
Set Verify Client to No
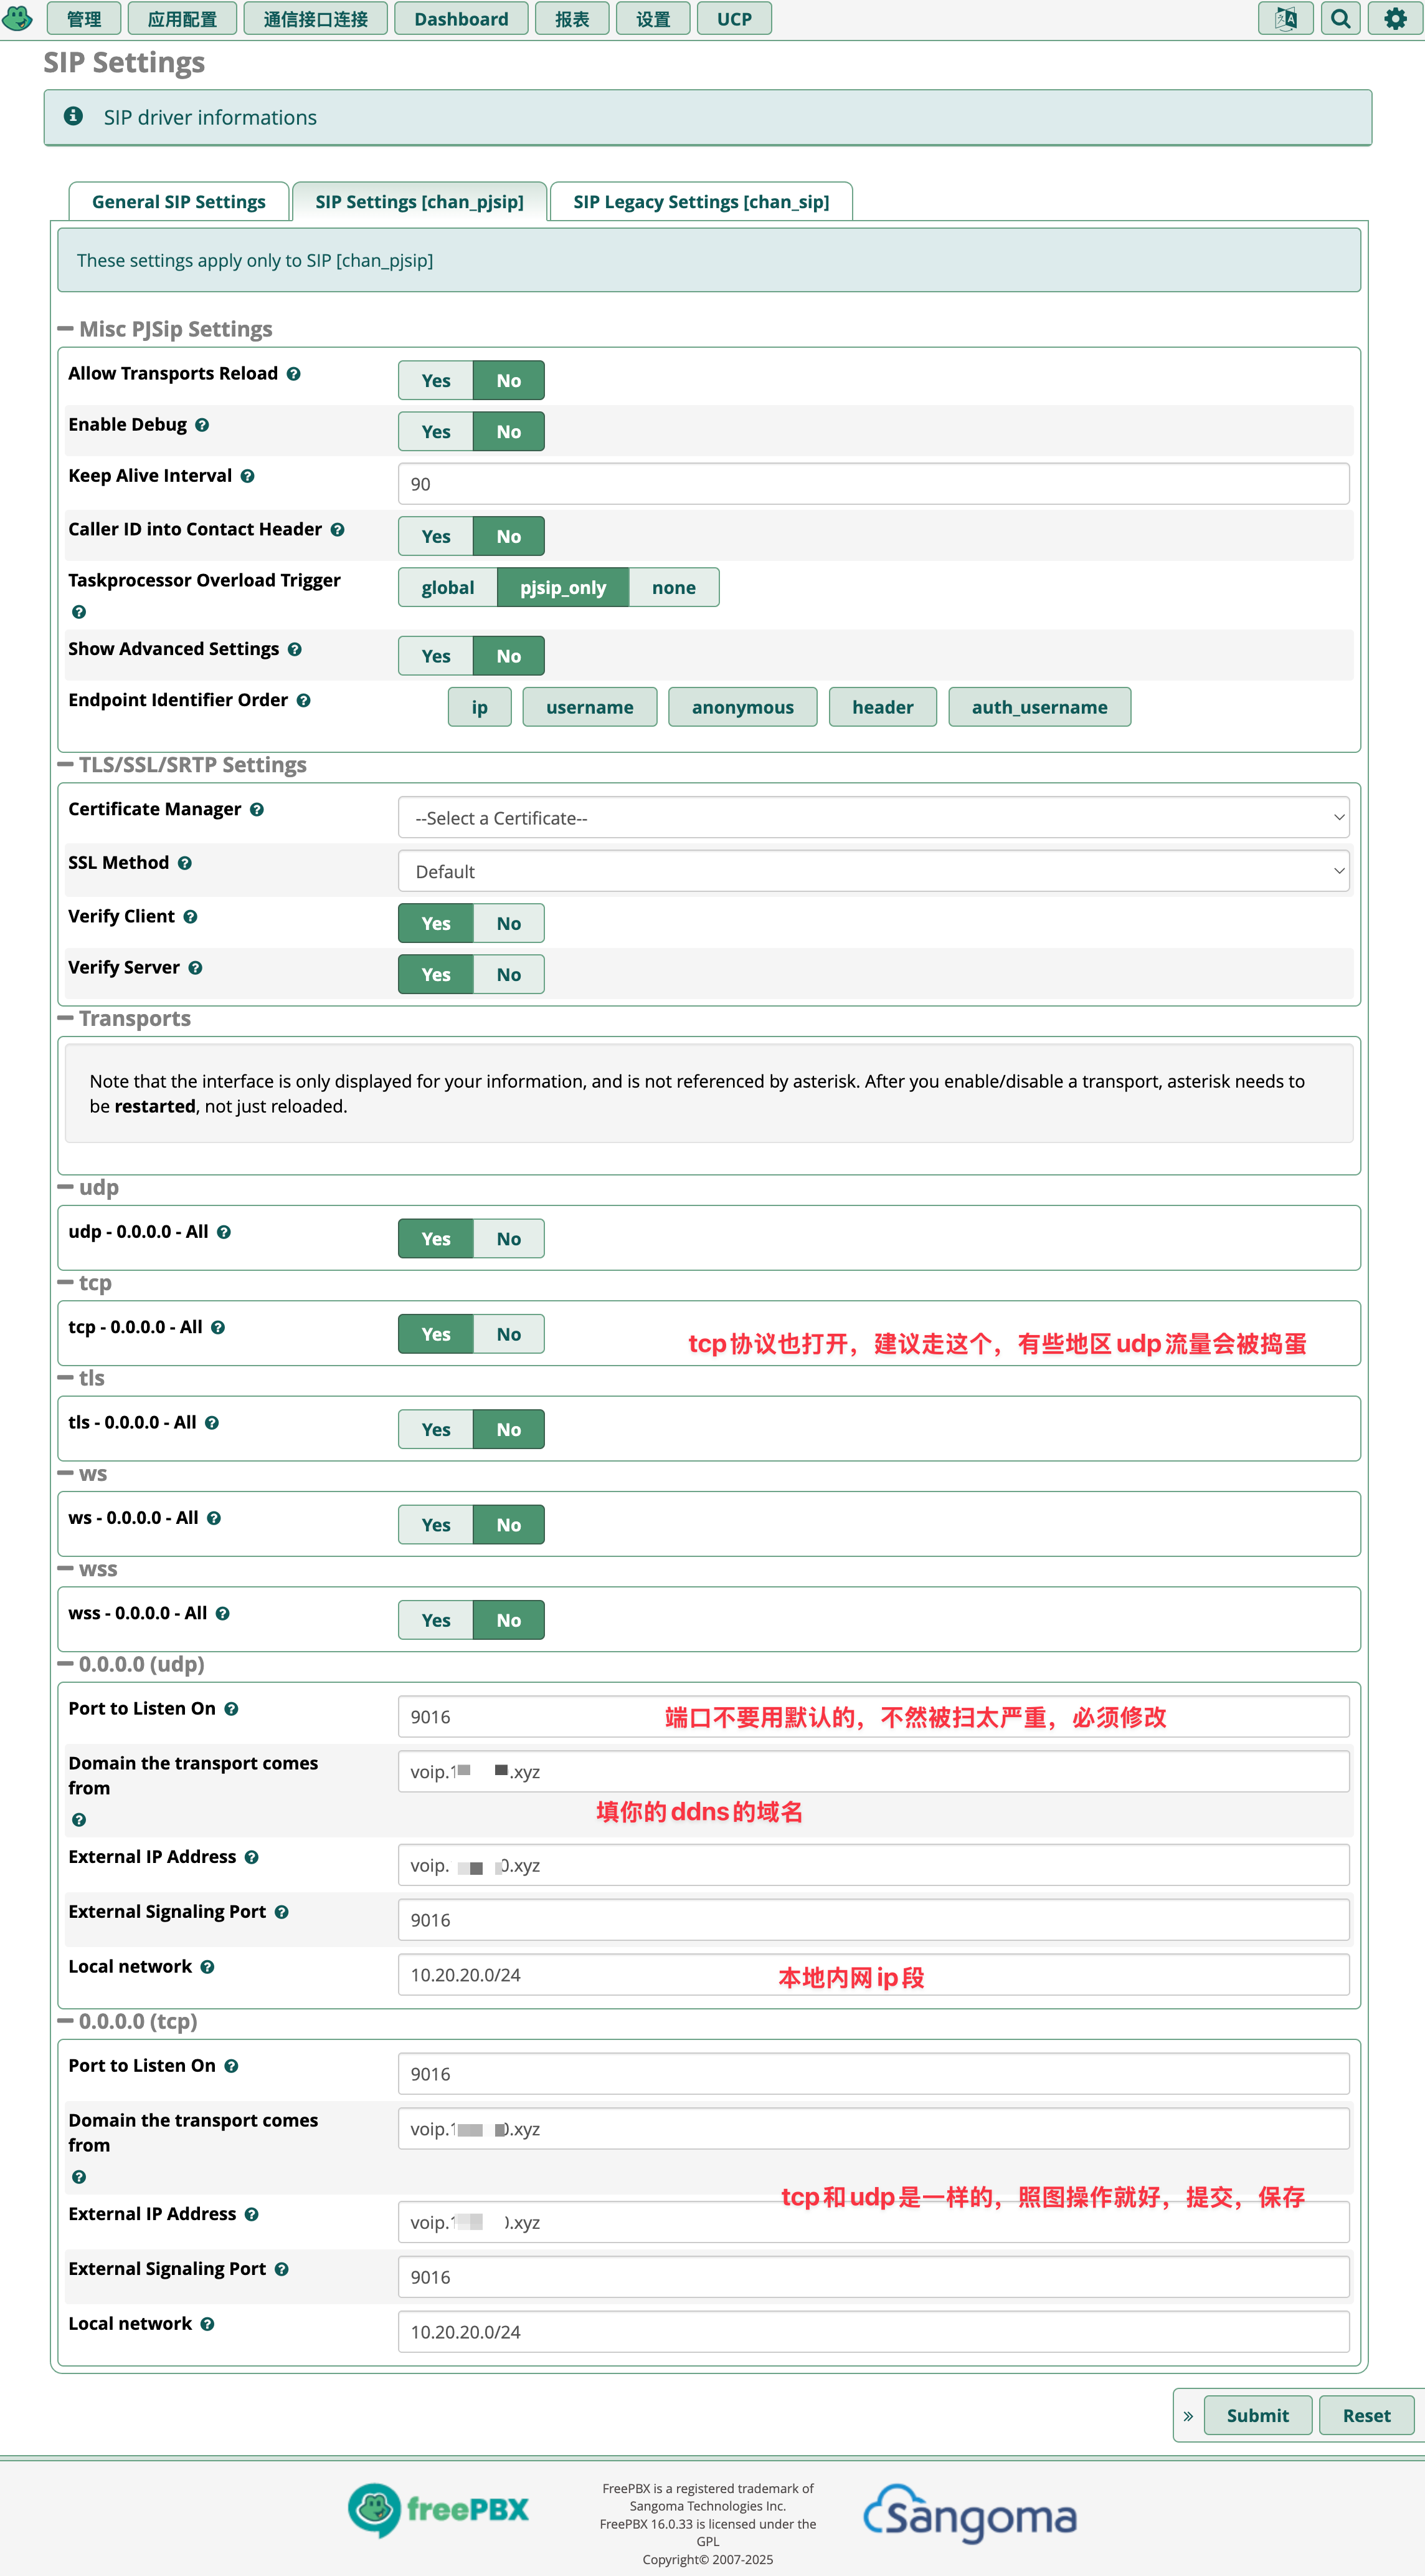[509, 923]
